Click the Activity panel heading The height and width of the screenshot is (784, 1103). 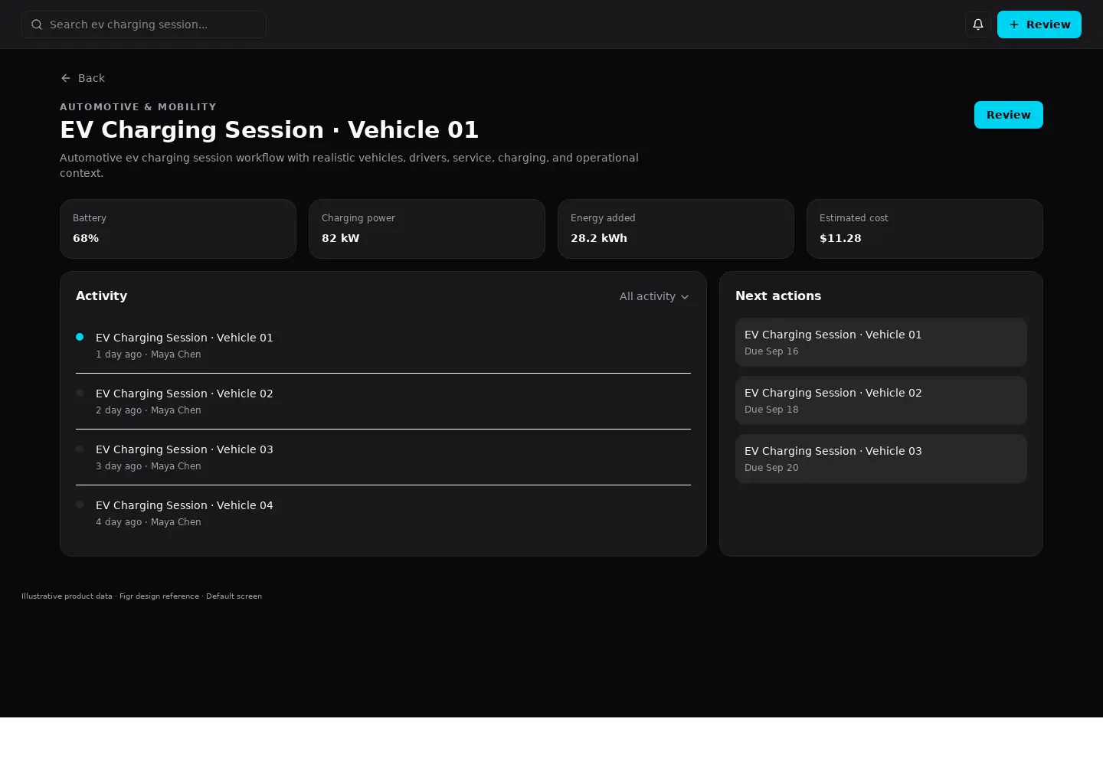101,296
